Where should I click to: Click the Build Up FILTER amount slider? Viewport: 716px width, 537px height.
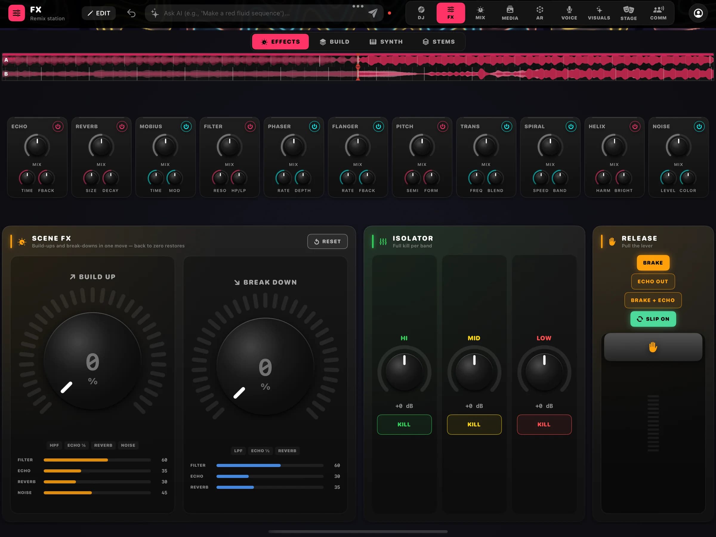coord(97,460)
